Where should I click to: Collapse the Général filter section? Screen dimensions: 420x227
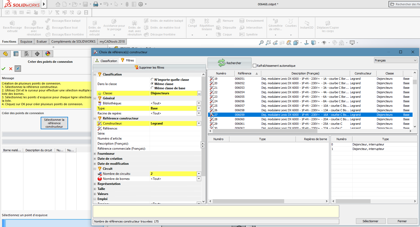pos(95,98)
